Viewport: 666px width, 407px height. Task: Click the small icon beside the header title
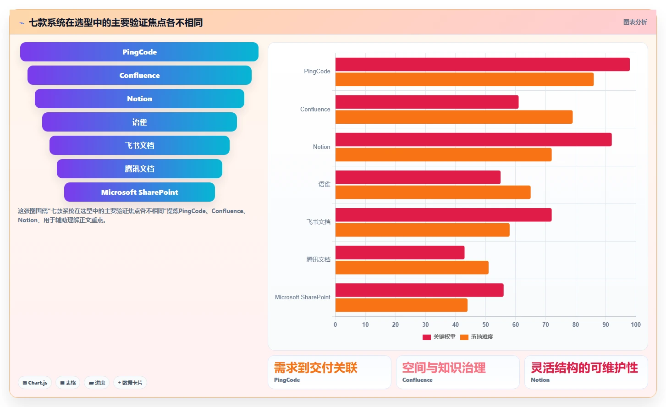tap(22, 23)
